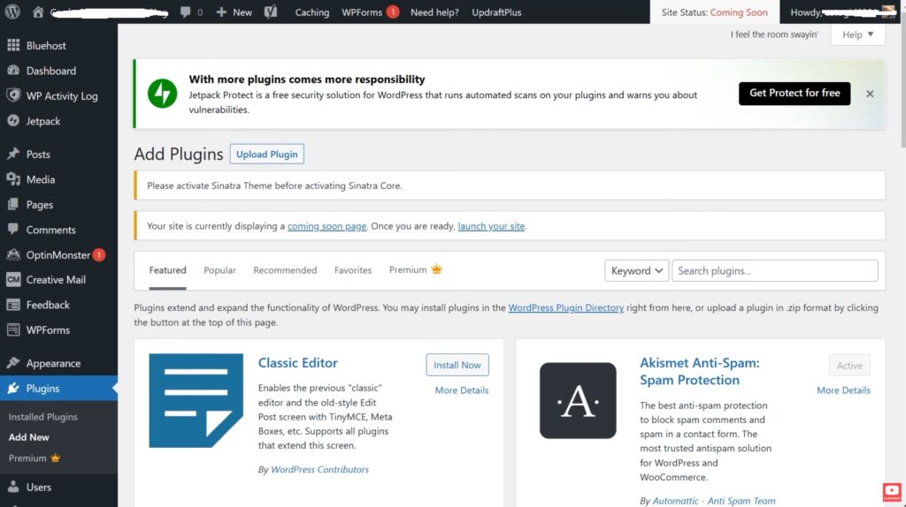
Task: Click the Plugins plug icon
Action: (x=13, y=388)
